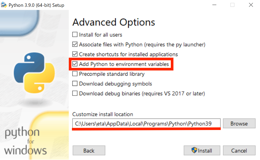This screenshot has height=160, width=260.
Task: Click the Advanced Options heading
Action: (x=114, y=22)
